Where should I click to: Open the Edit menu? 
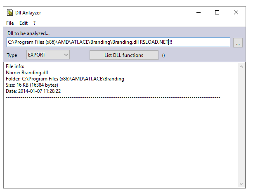24,23
